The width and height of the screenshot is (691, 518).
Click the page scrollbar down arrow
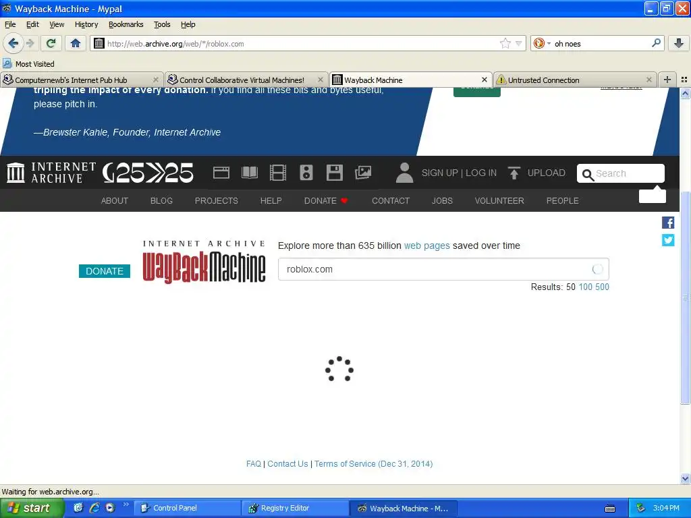tap(685, 478)
